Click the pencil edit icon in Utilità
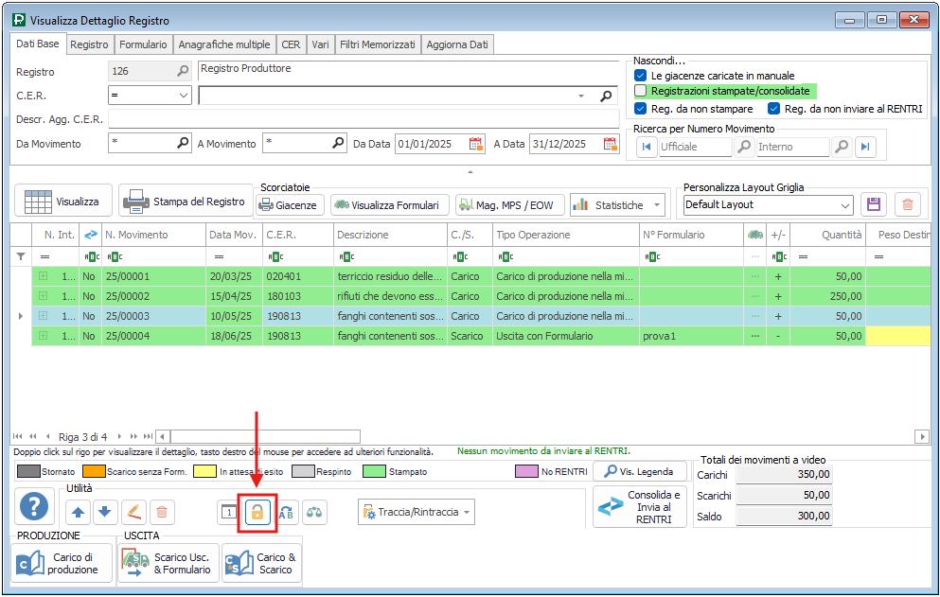 pos(133,512)
